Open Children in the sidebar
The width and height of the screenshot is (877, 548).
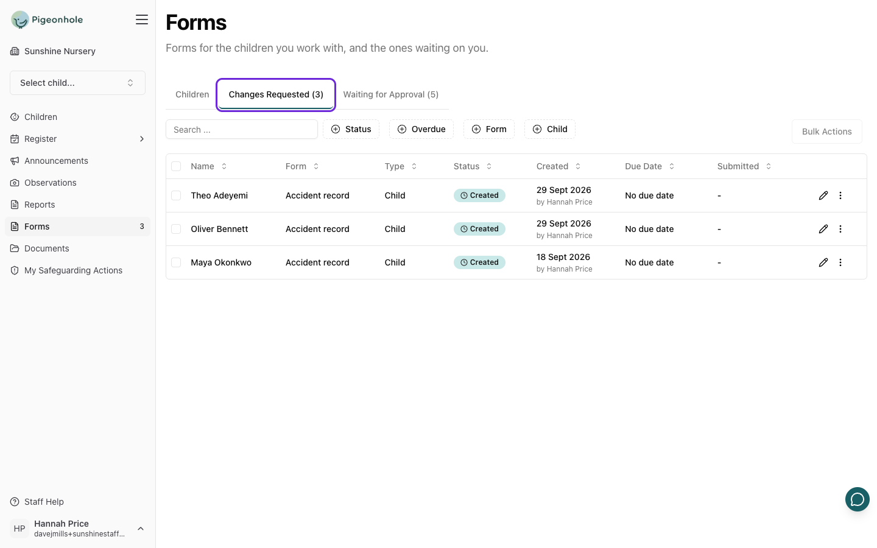pos(77,117)
